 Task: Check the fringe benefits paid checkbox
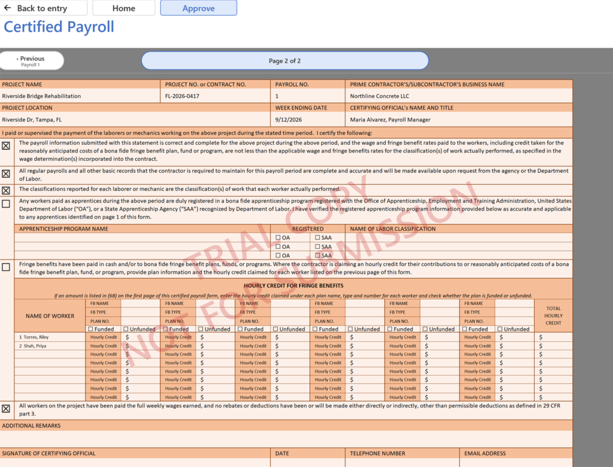(6, 267)
